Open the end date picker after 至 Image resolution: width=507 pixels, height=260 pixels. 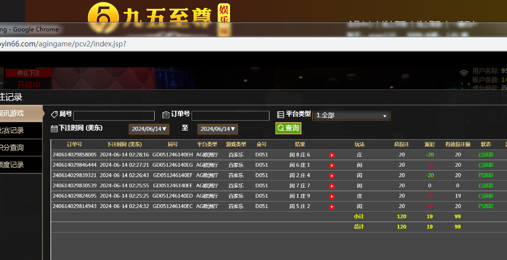218,129
